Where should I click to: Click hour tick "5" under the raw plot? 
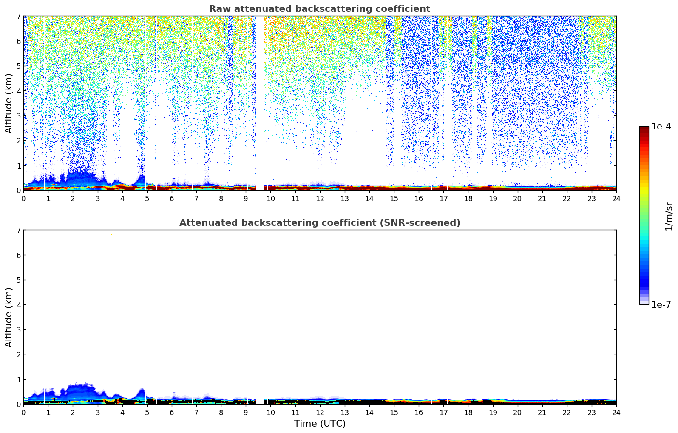click(x=147, y=198)
